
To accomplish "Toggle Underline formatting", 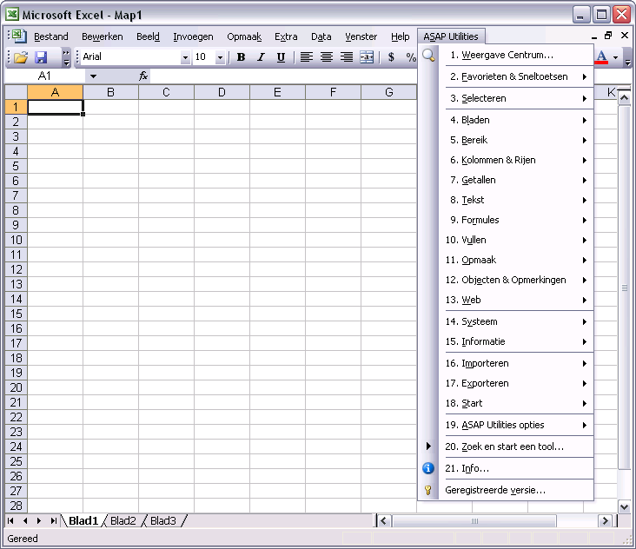I will point(281,57).
